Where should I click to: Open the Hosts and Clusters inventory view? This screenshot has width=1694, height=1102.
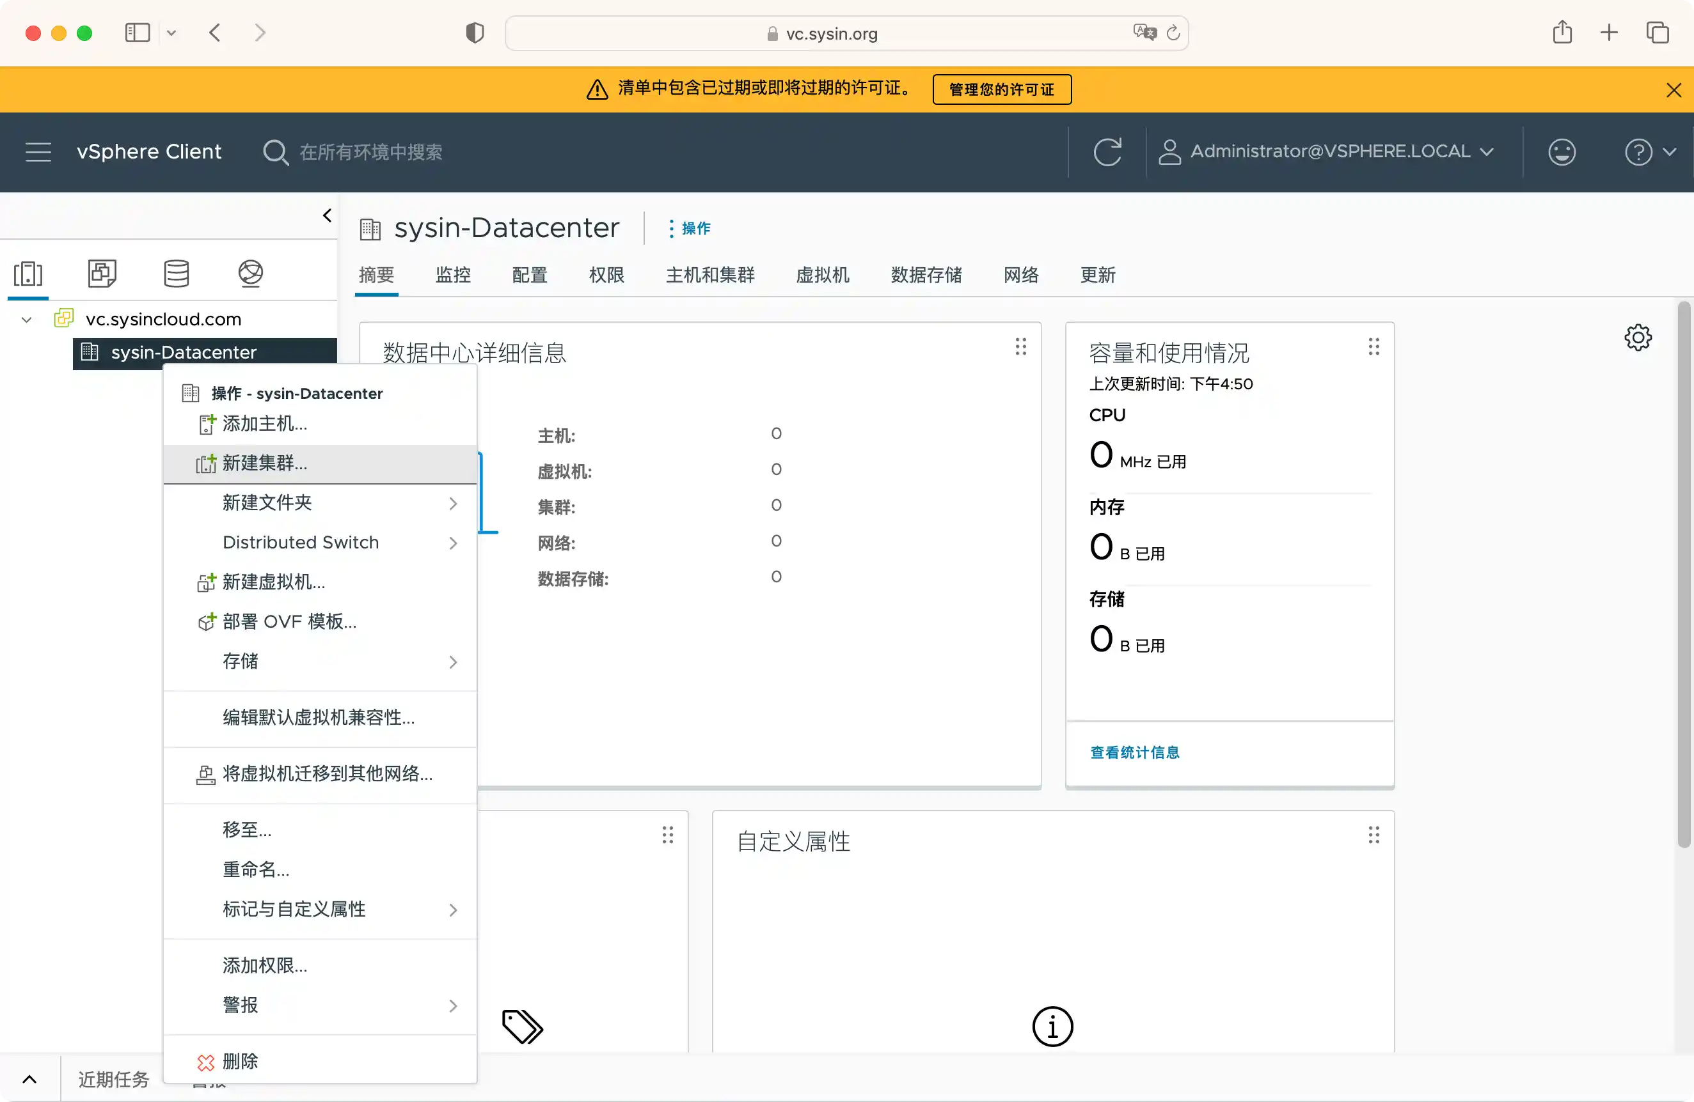[x=29, y=273]
